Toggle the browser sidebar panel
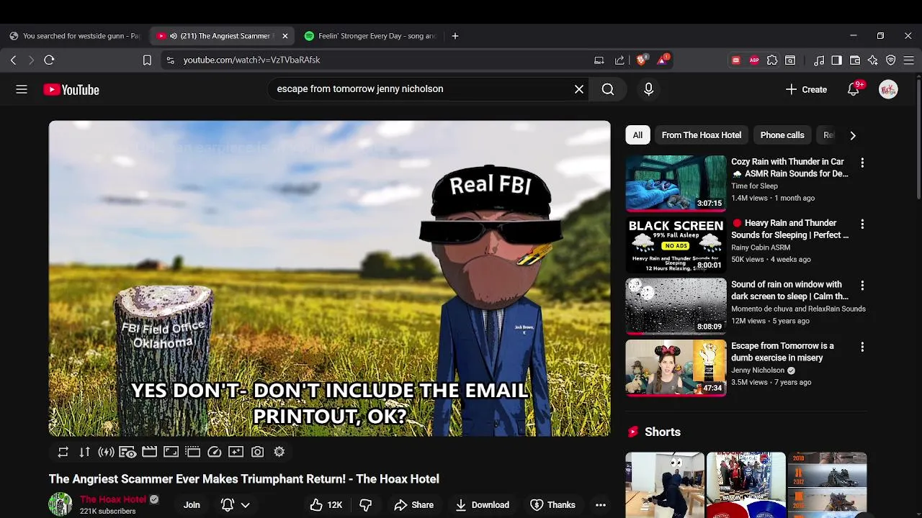 click(x=836, y=60)
